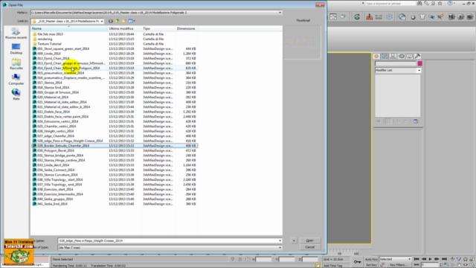Select file 029_Border_Extrude_Chamfer_2014

pyautogui.click(x=62, y=146)
